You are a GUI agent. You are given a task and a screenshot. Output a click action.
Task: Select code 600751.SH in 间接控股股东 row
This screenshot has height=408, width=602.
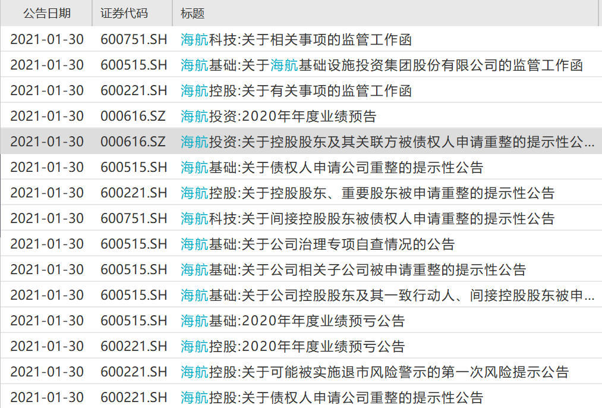(x=134, y=218)
